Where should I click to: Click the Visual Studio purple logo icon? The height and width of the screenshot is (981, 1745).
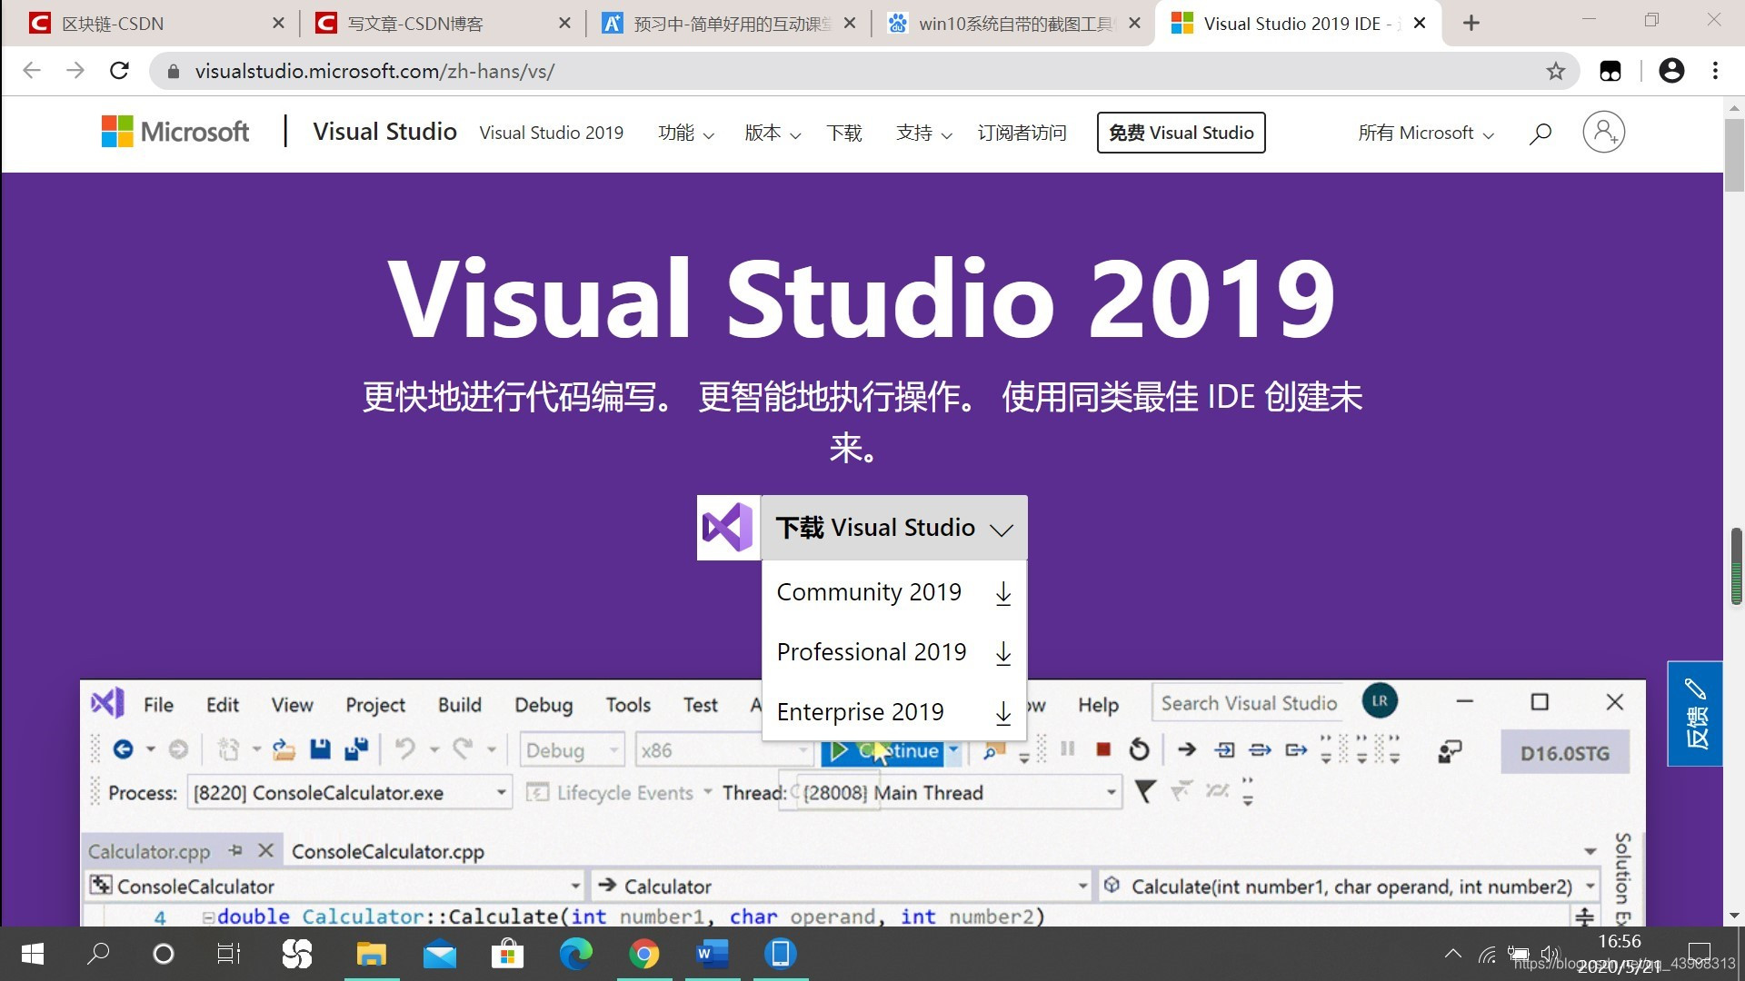tap(728, 528)
